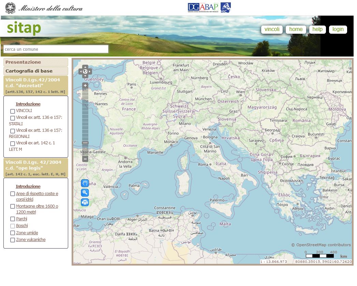Open the Montagne oltre 1600 o 1200 metri link
Screen dimensions: 357x286
pyautogui.click(x=37, y=209)
